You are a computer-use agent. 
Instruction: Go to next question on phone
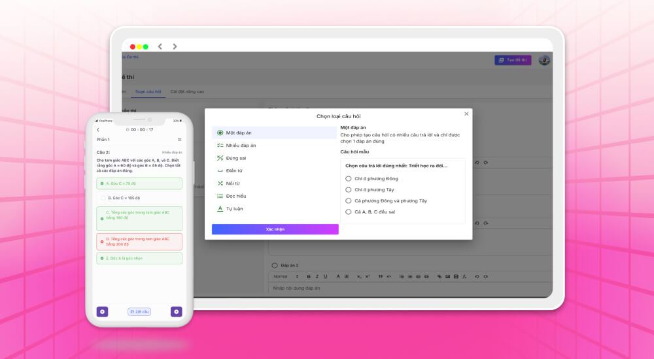176,311
